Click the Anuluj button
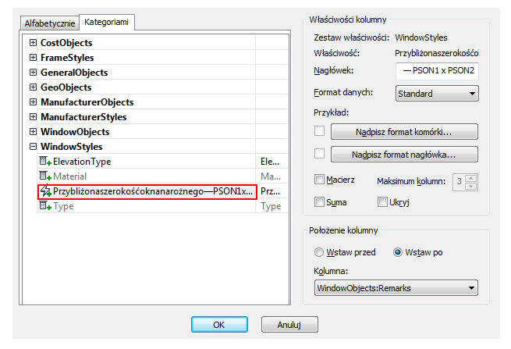The height and width of the screenshot is (349, 511). (289, 325)
